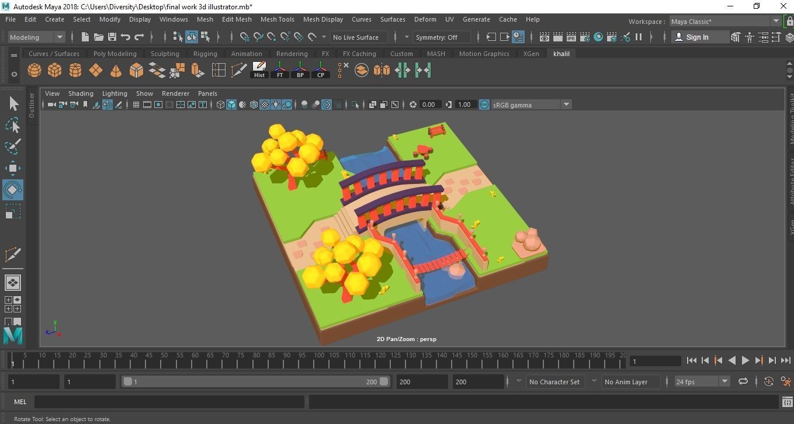Switch to the Poly Modeling shelf tab
794x424 pixels.
115,54
